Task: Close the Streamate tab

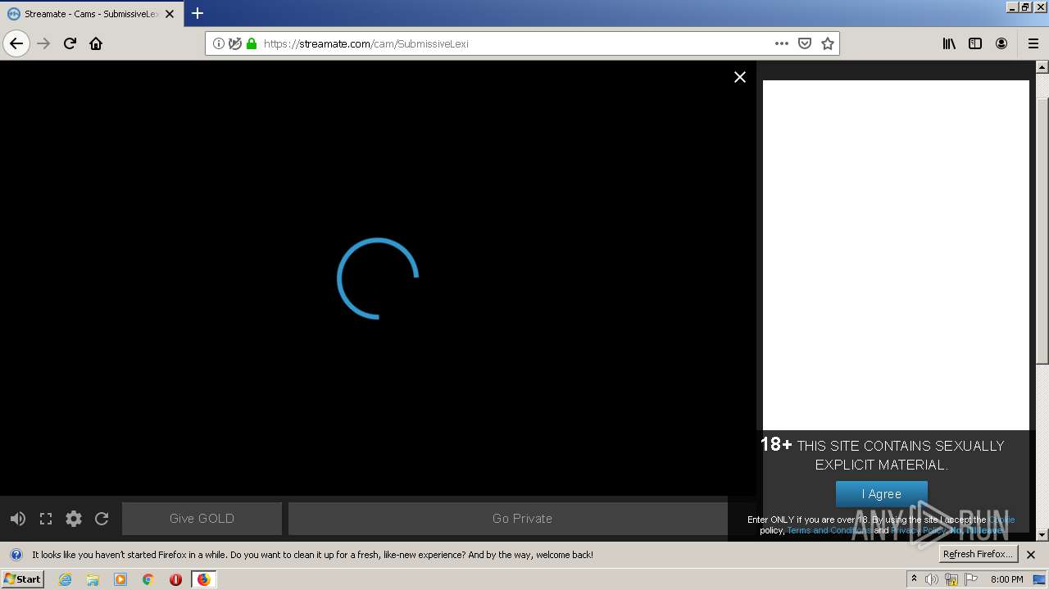Action: tap(170, 14)
